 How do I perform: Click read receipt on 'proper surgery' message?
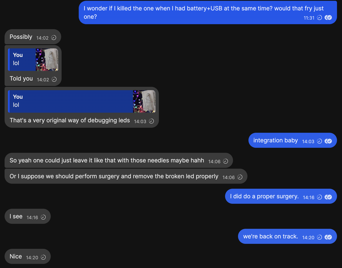328,197
